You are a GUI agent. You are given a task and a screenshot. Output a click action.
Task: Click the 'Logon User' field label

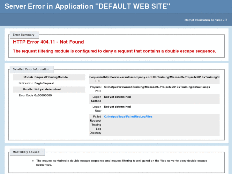pyautogui.click(x=97, y=109)
